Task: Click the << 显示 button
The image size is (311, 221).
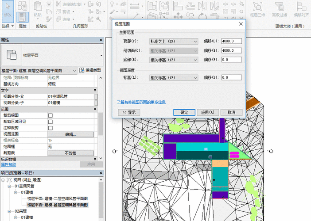Action: [x=129, y=112]
